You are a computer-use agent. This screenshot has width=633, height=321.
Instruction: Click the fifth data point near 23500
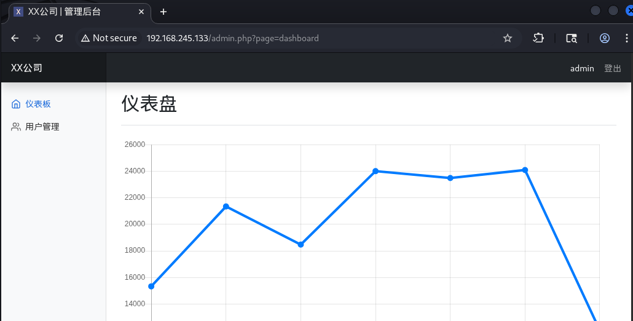450,178
